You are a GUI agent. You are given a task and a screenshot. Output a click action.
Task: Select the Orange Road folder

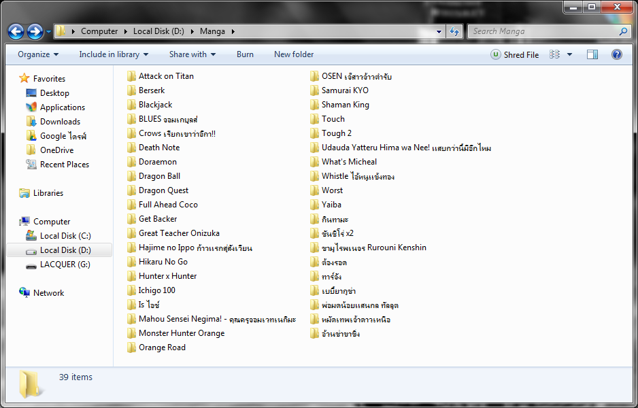(x=156, y=347)
